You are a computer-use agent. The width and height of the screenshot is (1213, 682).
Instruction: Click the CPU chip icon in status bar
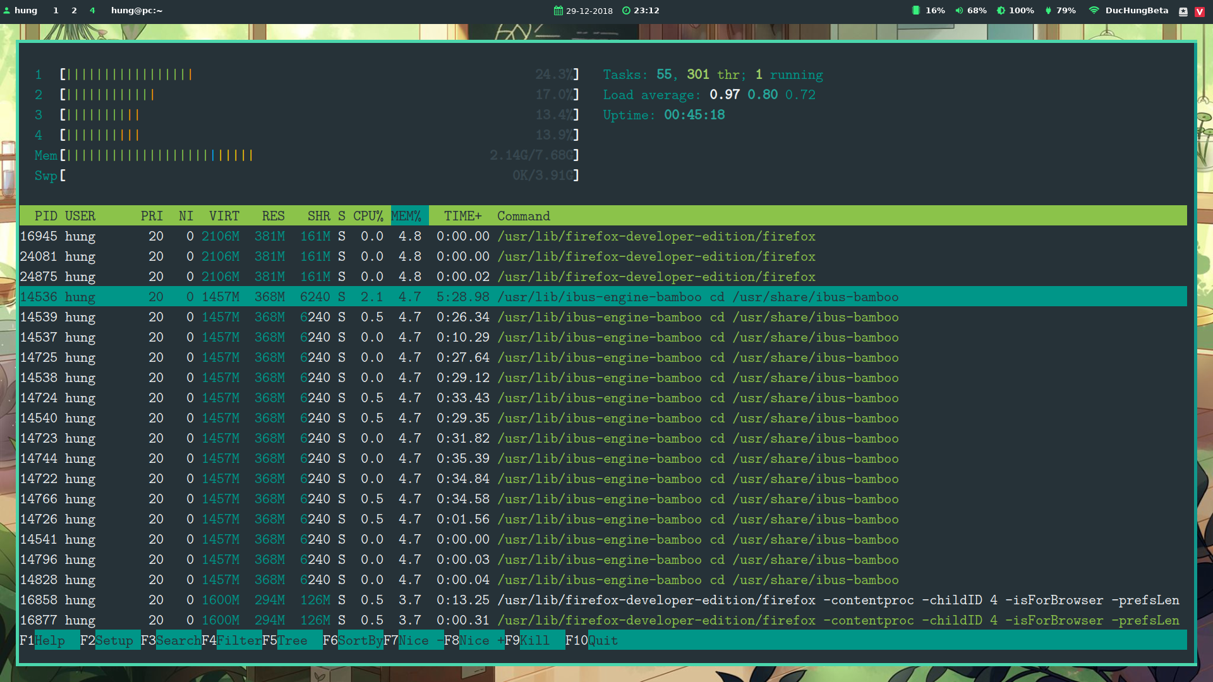(x=915, y=10)
